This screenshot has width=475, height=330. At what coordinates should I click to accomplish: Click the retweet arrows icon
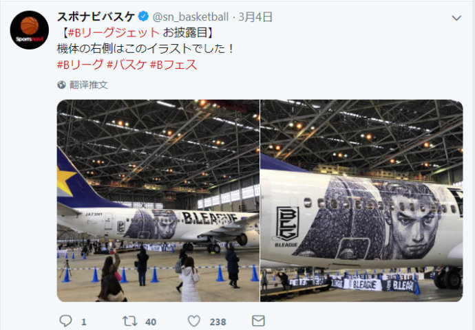129,321
